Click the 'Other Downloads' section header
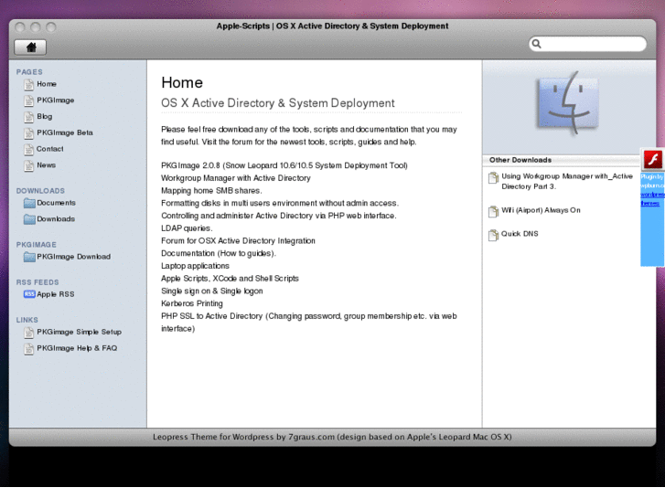Image resolution: width=665 pixels, height=498 pixels. pyautogui.click(x=520, y=160)
